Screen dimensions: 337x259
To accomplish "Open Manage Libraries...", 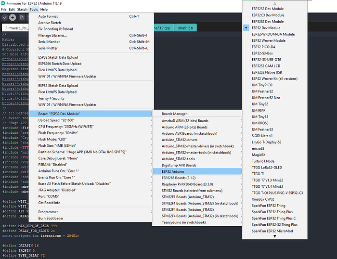I will [x=91, y=35].
